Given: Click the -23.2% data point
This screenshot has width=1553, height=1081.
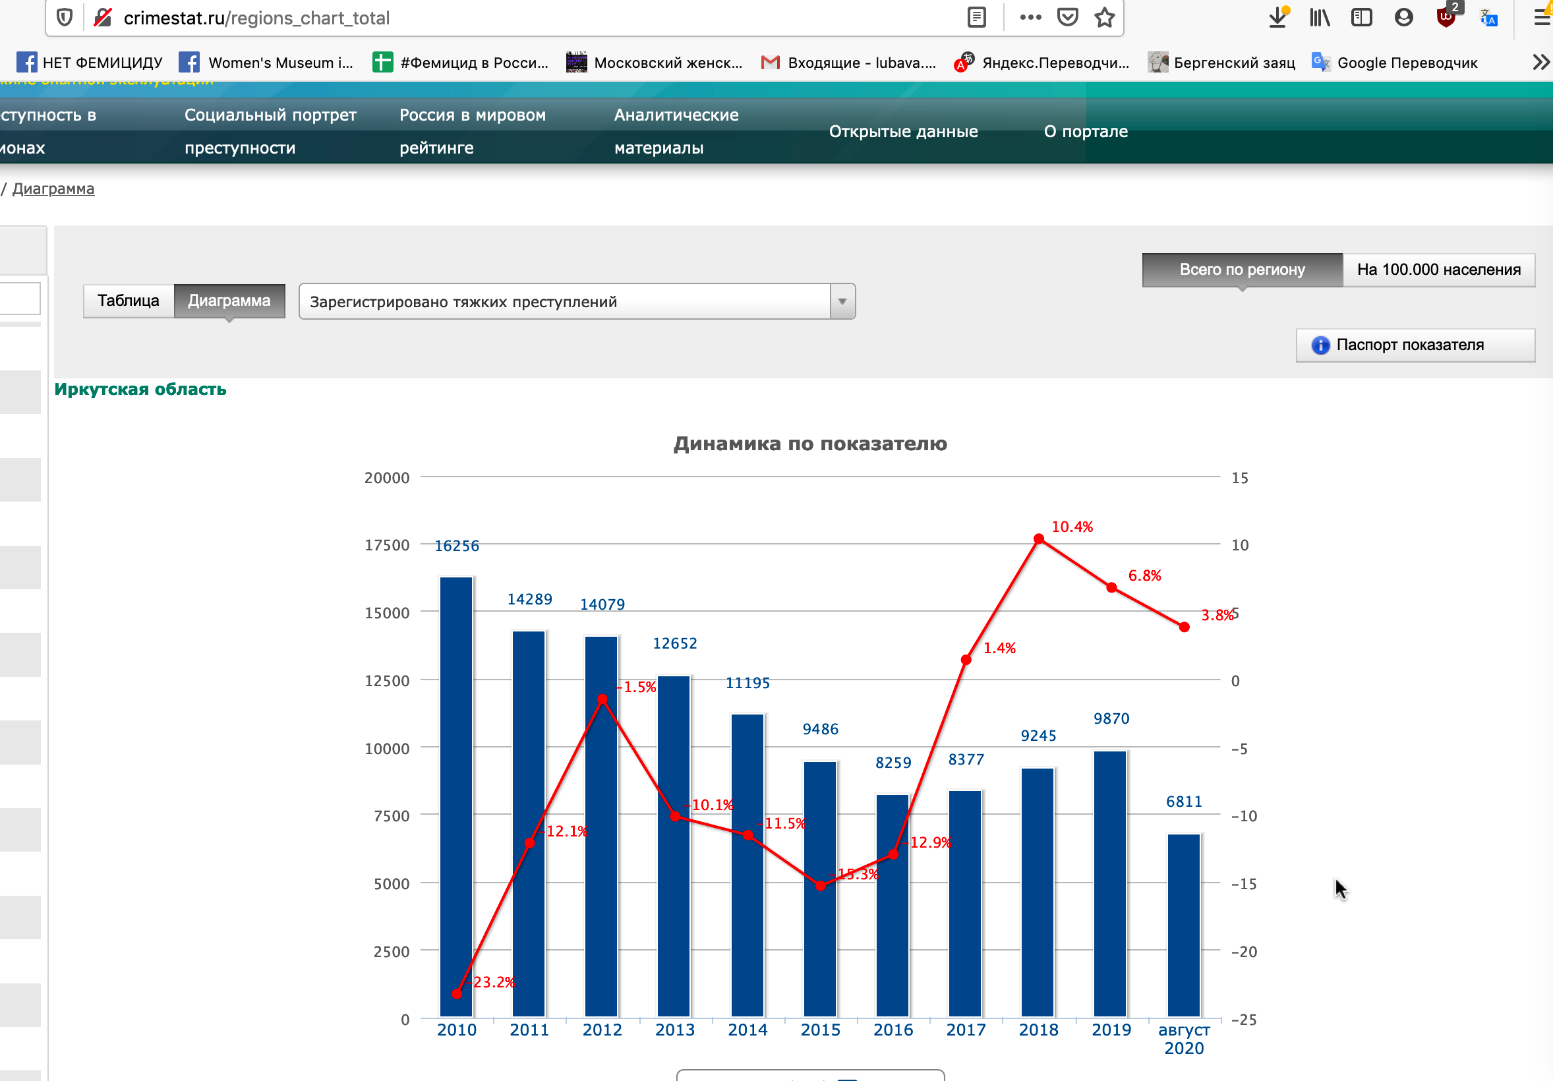Looking at the screenshot, I should tap(457, 994).
